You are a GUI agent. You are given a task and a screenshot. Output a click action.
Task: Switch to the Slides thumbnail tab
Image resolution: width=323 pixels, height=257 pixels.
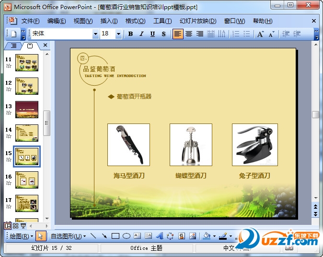[30, 45]
